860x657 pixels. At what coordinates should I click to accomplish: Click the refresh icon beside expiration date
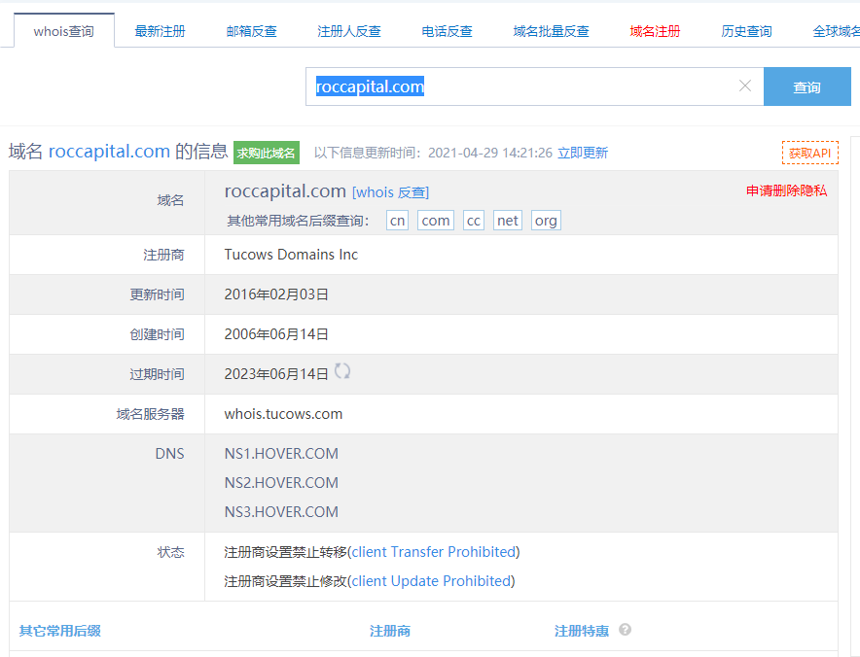click(342, 371)
